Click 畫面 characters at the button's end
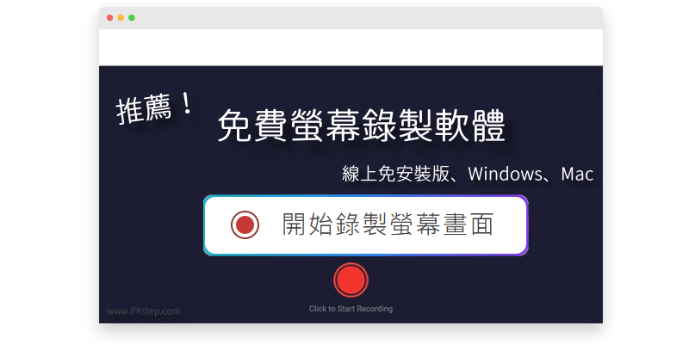 click(468, 224)
